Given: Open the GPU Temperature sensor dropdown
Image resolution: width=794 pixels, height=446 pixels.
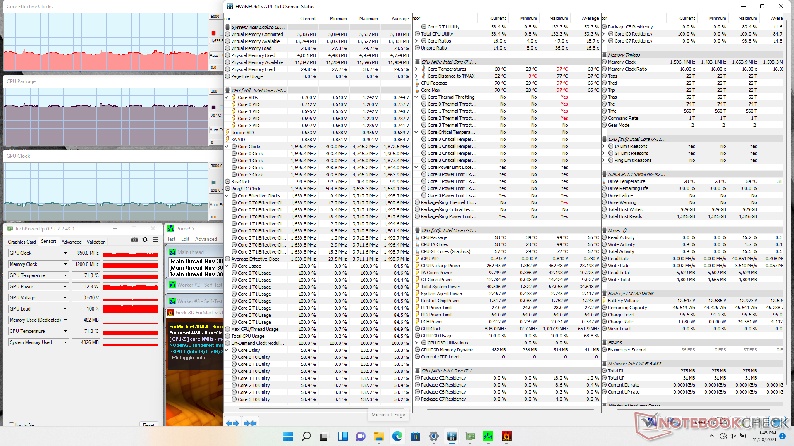Looking at the screenshot, I should 65,275.
